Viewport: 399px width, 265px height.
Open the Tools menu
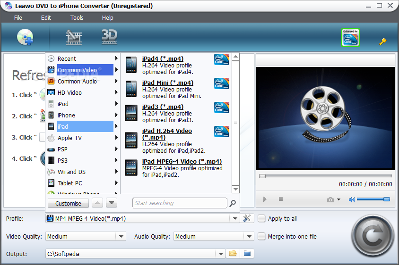[77, 18]
